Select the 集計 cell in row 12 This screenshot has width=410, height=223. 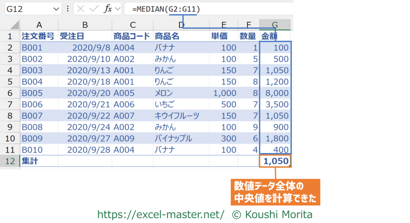pyautogui.click(x=39, y=161)
